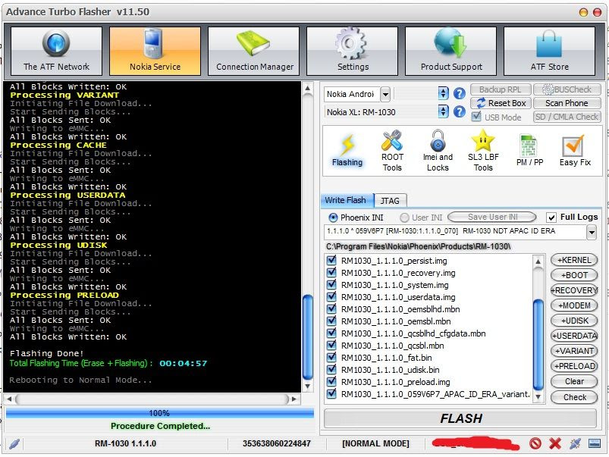Click the SD / CMLA Check button
609x457 pixels.
point(567,117)
